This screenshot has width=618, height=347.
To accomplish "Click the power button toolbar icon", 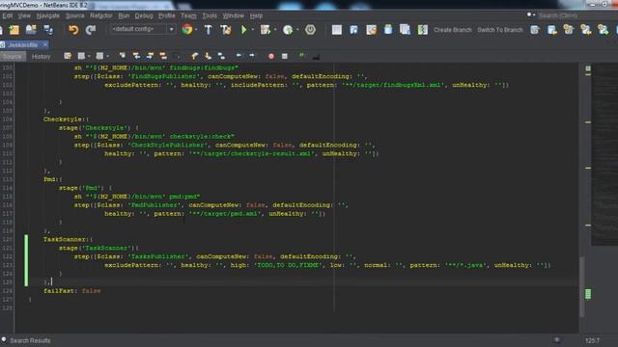I will pyautogui.click(x=311, y=30).
